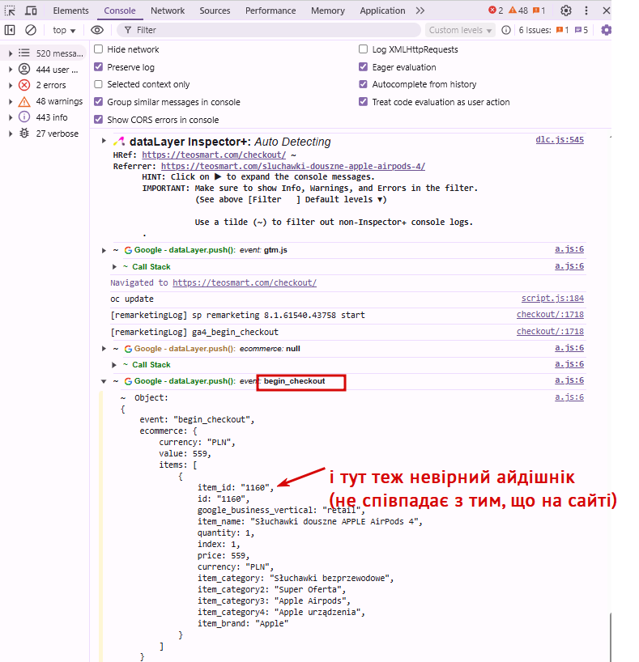Click the console Filter input field
This screenshot has height=662, width=639.
click(x=268, y=30)
